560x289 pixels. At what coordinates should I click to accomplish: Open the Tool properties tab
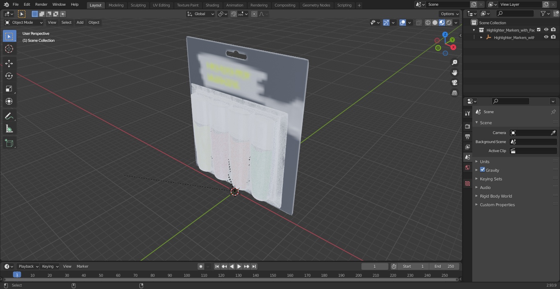tap(467, 113)
